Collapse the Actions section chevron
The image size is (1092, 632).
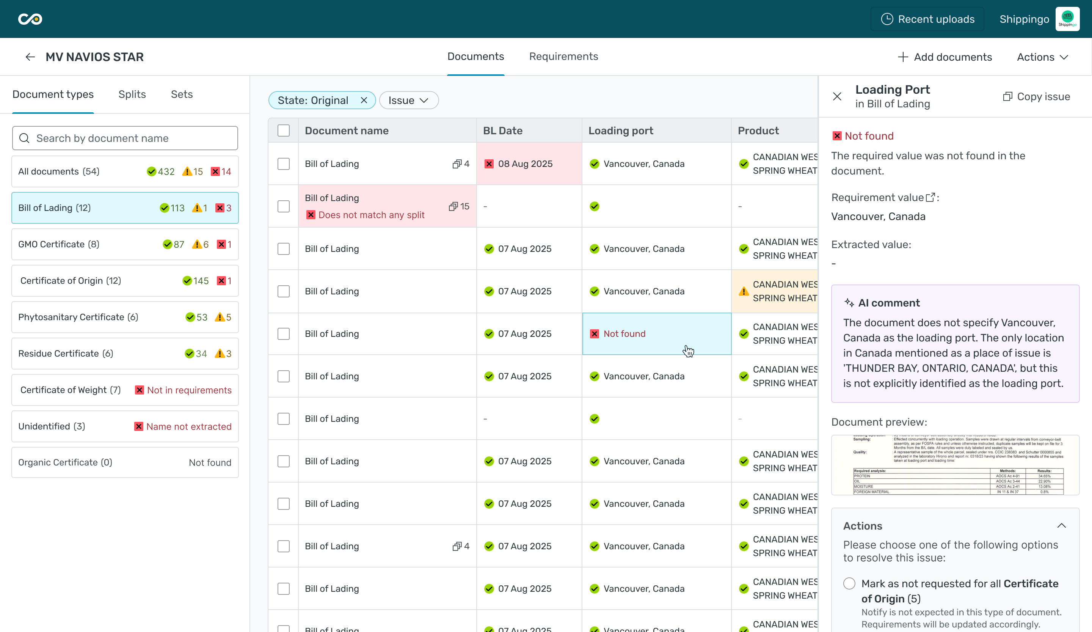pyautogui.click(x=1061, y=526)
